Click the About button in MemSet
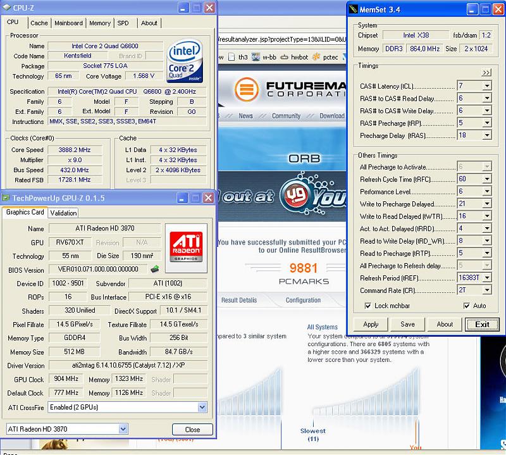 click(x=445, y=324)
